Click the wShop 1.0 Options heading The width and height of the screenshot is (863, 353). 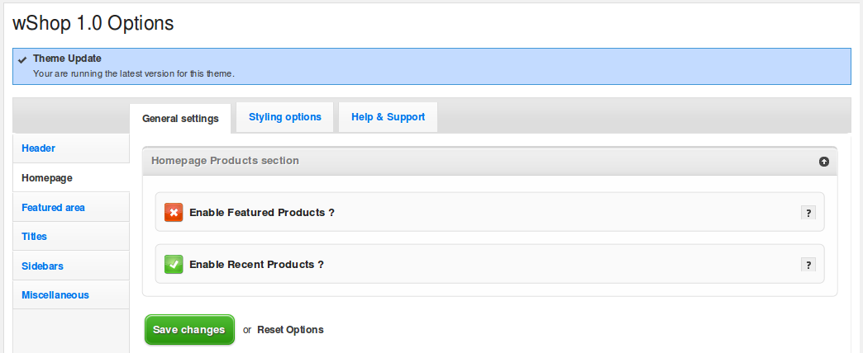pos(93,23)
